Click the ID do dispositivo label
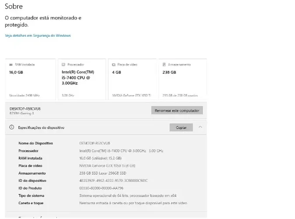 pos(32,180)
